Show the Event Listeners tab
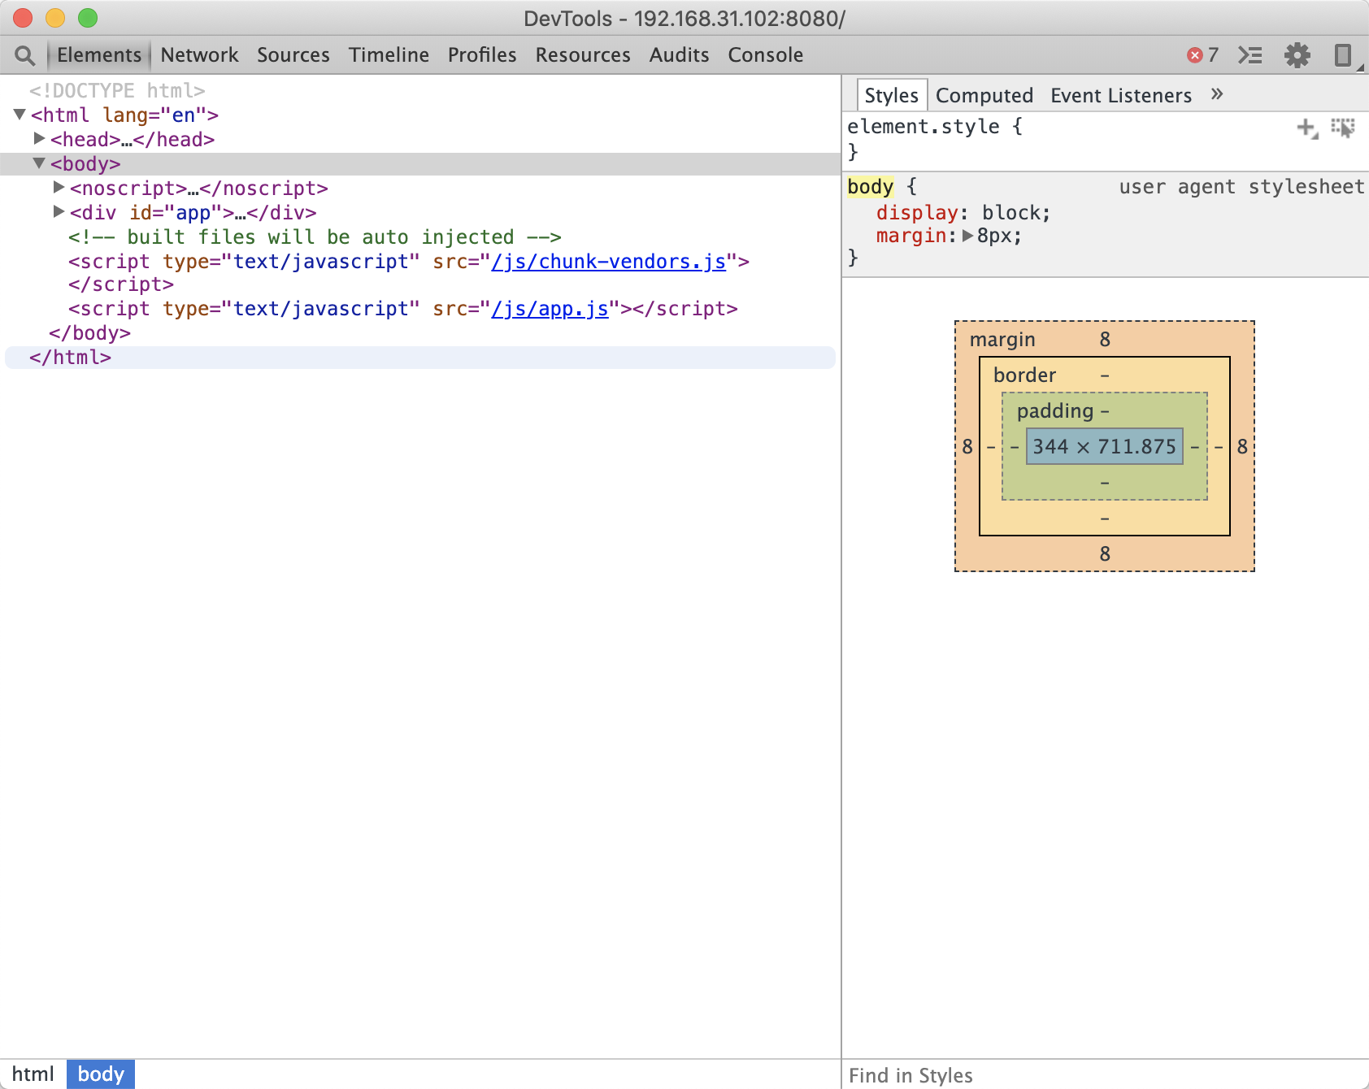The height and width of the screenshot is (1089, 1369). coord(1121,96)
